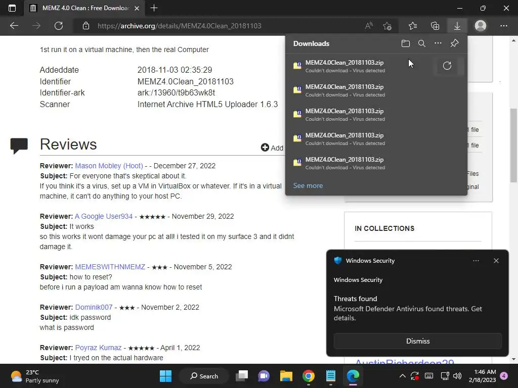The image size is (518, 388).
Task: Open More options in Downloads panel
Action: (438, 43)
